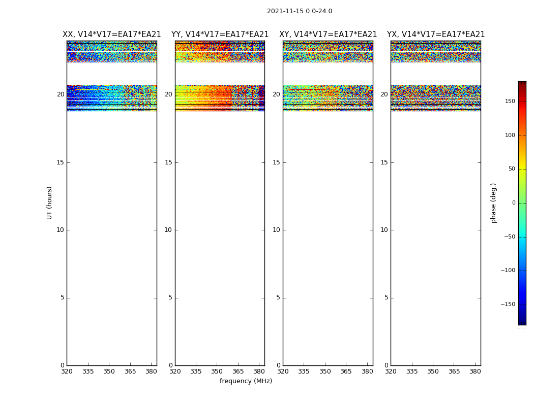Click the top data band in XY plot
Image resolution: width=534 pixels, height=406 pixels.
tap(328, 51)
